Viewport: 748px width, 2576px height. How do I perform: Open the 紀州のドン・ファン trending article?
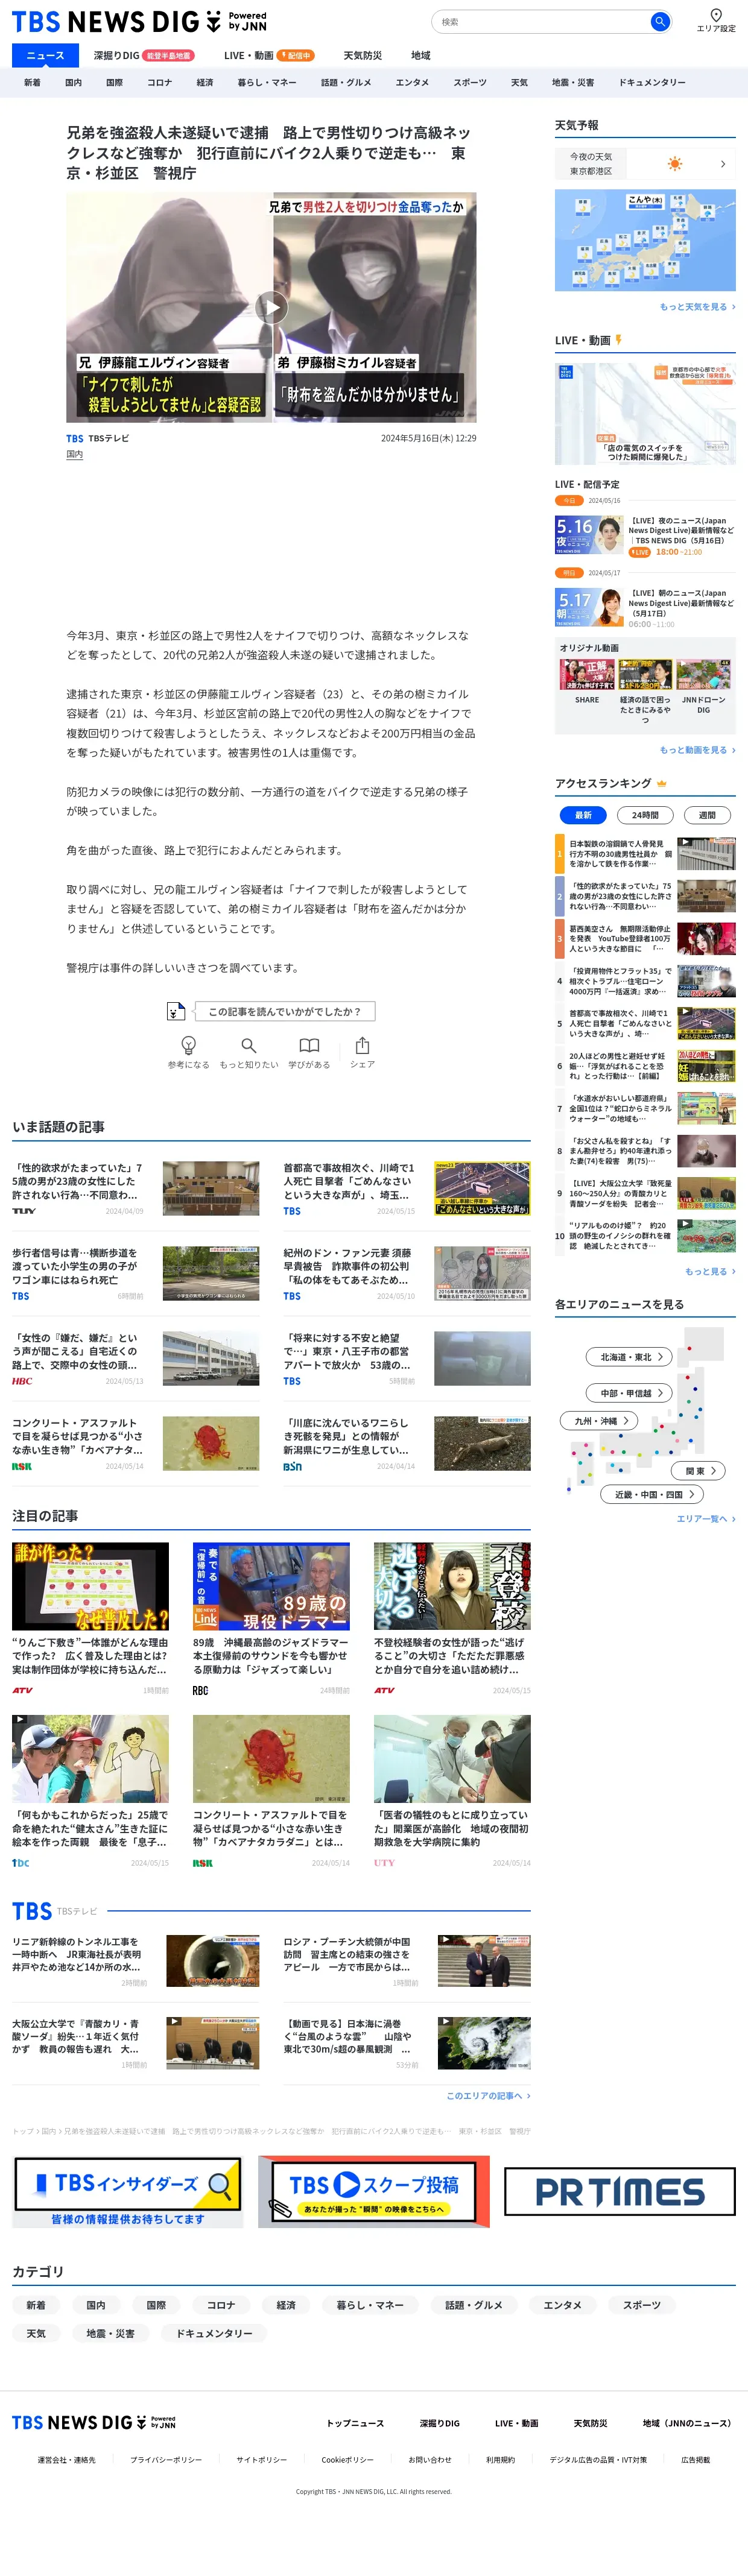click(406, 1272)
